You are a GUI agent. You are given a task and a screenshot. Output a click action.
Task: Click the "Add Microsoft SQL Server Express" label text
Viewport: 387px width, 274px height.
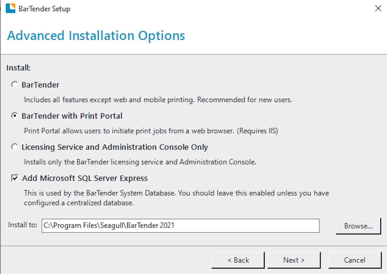tap(85, 178)
